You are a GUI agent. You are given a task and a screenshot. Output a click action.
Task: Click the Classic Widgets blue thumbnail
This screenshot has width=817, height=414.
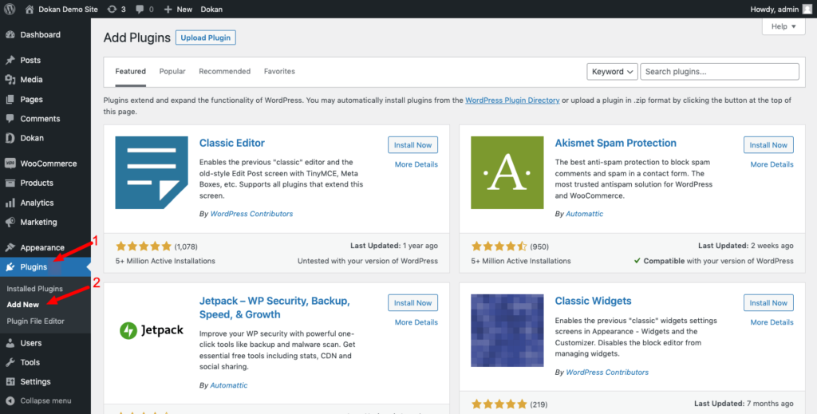click(x=507, y=330)
